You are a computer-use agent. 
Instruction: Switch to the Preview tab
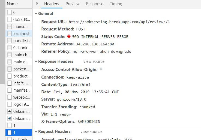pyautogui.click(x=73, y=4)
